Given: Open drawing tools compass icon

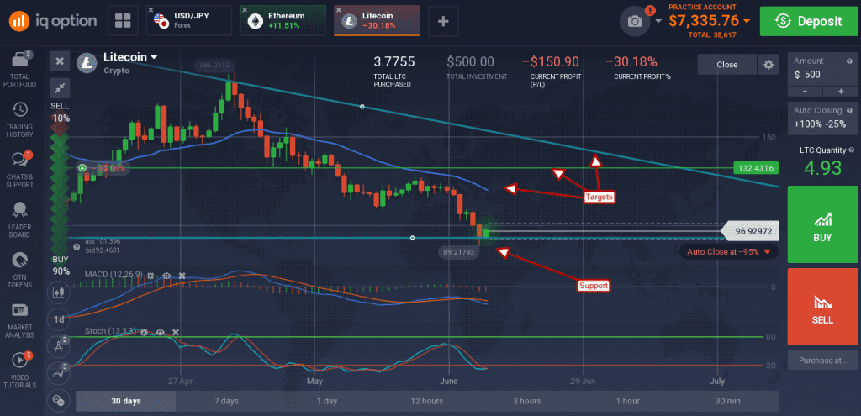Looking at the screenshot, I should pyautogui.click(x=59, y=345).
